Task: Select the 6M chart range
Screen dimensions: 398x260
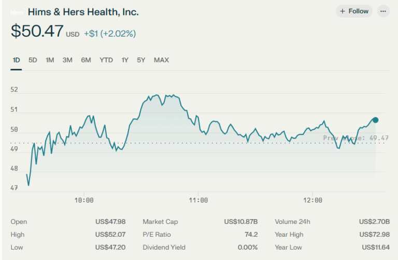Action: coord(86,60)
